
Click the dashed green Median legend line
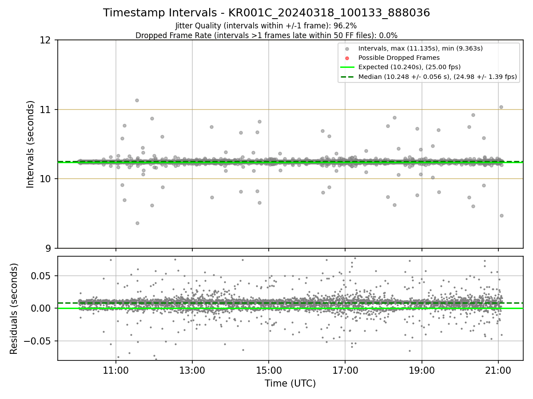[x=347, y=77]
